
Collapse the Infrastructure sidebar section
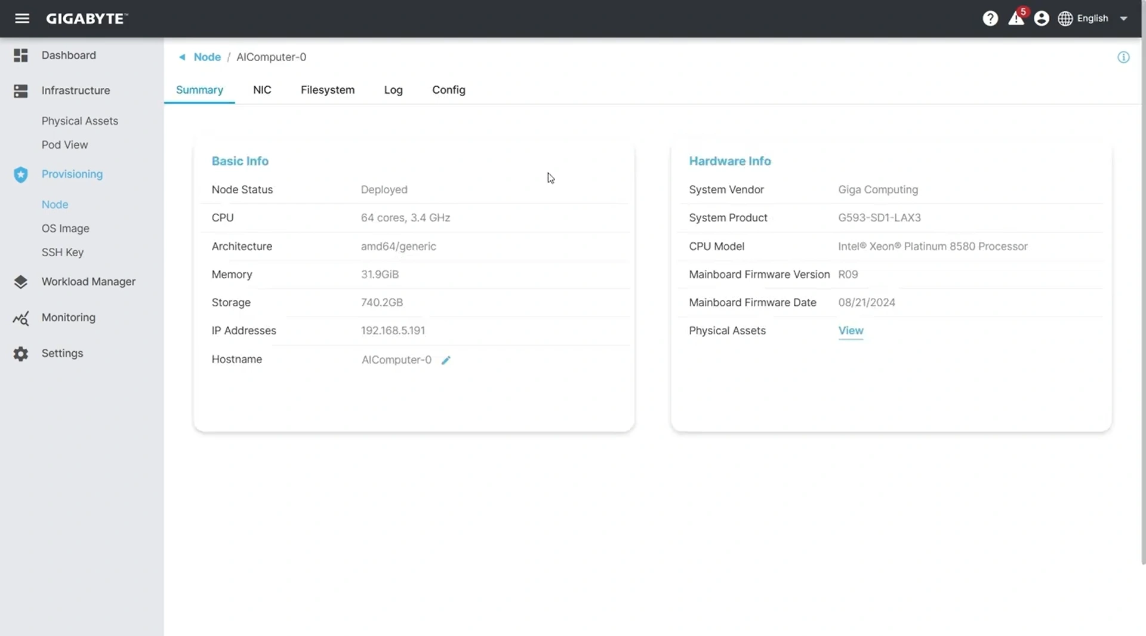click(x=76, y=91)
